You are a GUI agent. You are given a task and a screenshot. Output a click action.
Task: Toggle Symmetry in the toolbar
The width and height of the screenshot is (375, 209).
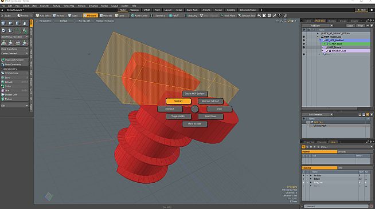pos(158,15)
